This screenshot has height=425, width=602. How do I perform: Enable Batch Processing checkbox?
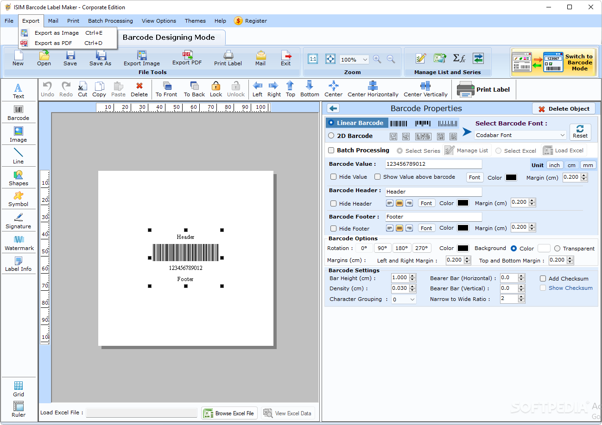coord(331,150)
